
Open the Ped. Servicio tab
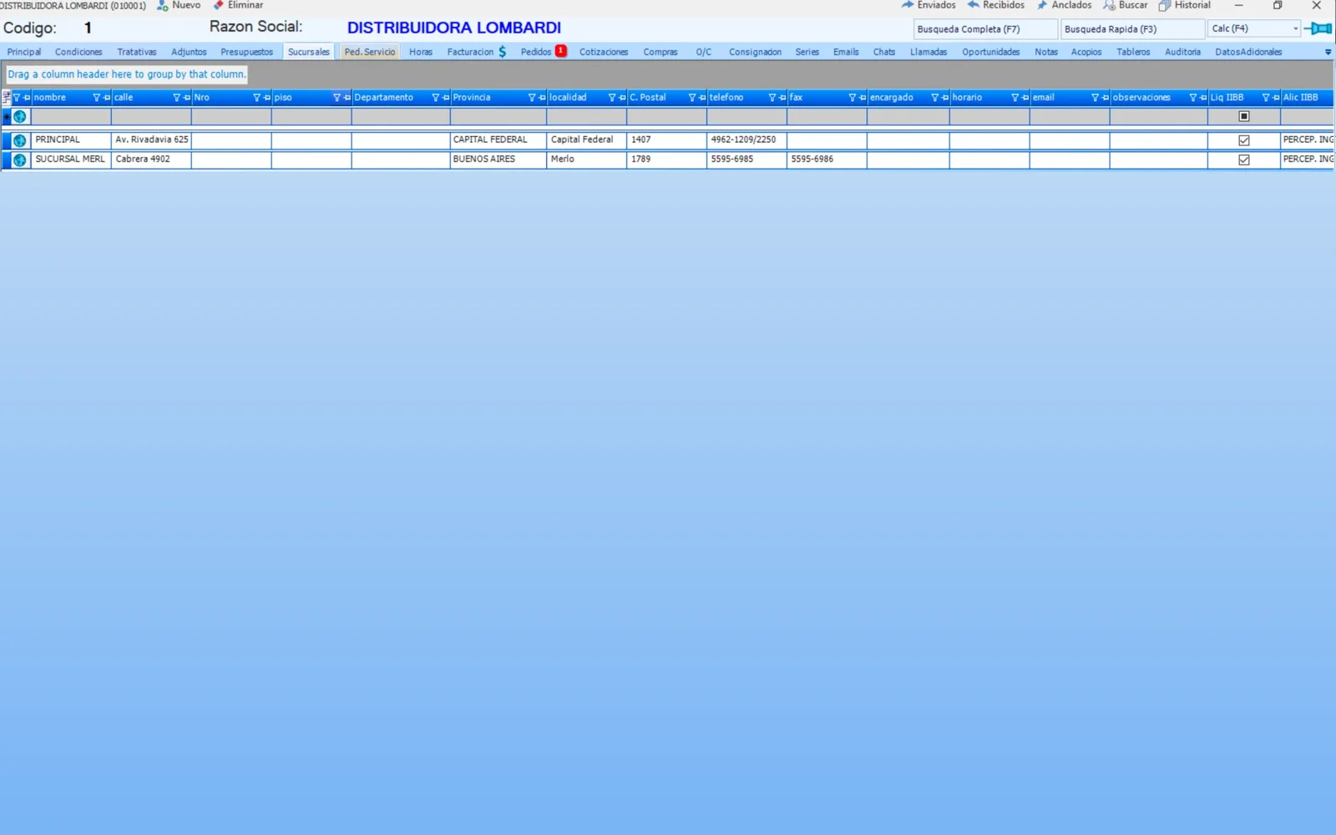(x=369, y=52)
